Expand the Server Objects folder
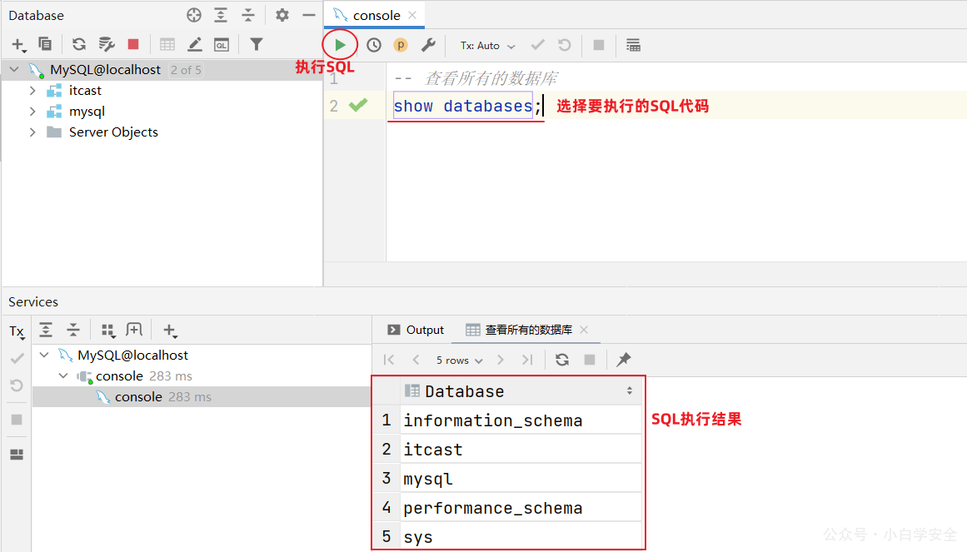This screenshot has height=552, width=967. [x=32, y=132]
